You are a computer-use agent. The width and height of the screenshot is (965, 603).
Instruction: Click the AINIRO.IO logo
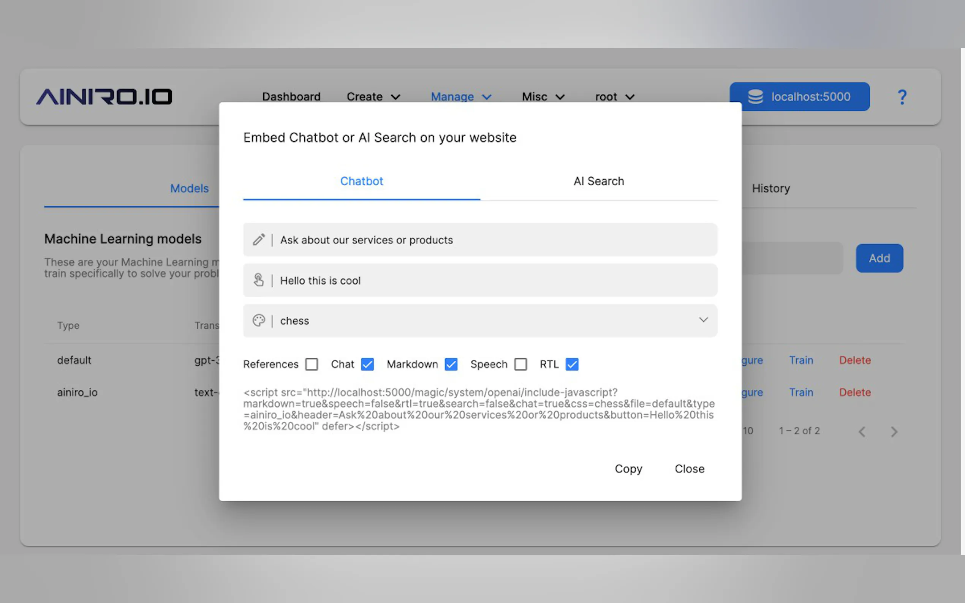[x=104, y=96]
